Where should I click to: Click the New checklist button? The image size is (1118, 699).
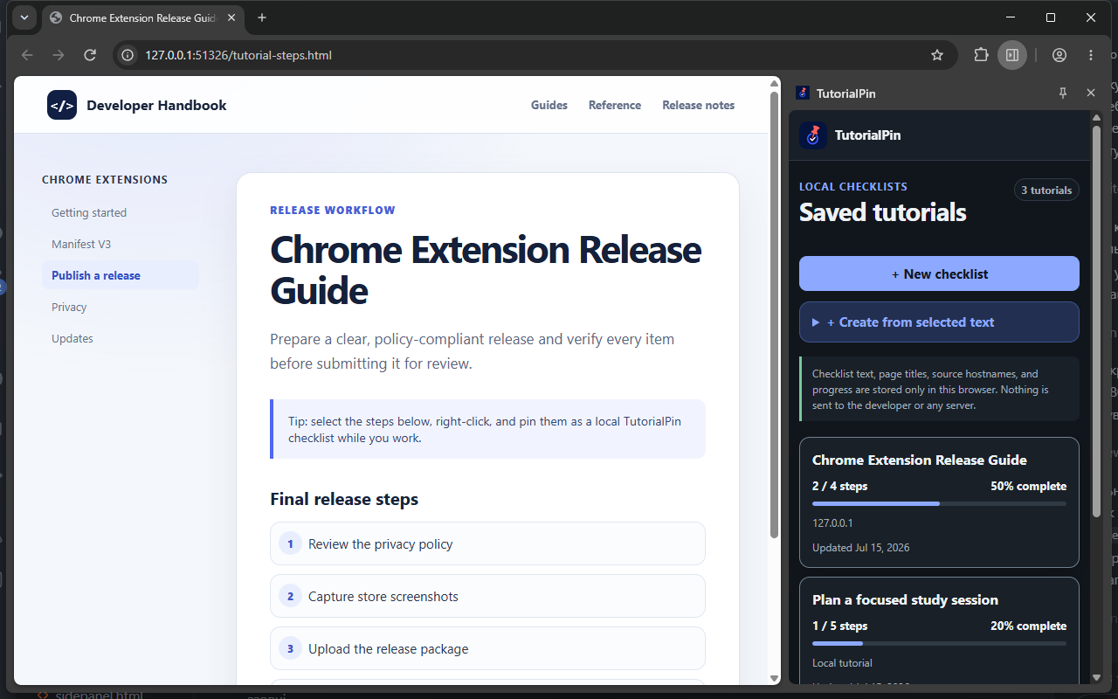click(939, 273)
